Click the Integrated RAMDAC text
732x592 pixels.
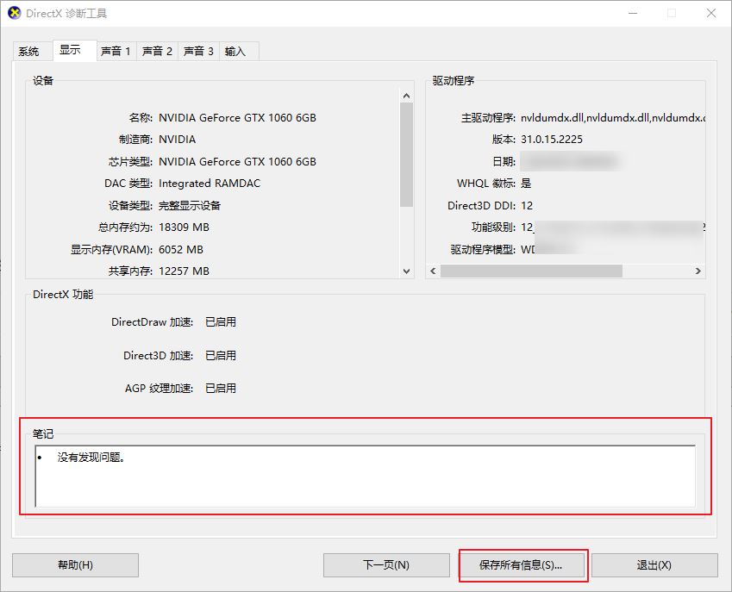(x=210, y=184)
